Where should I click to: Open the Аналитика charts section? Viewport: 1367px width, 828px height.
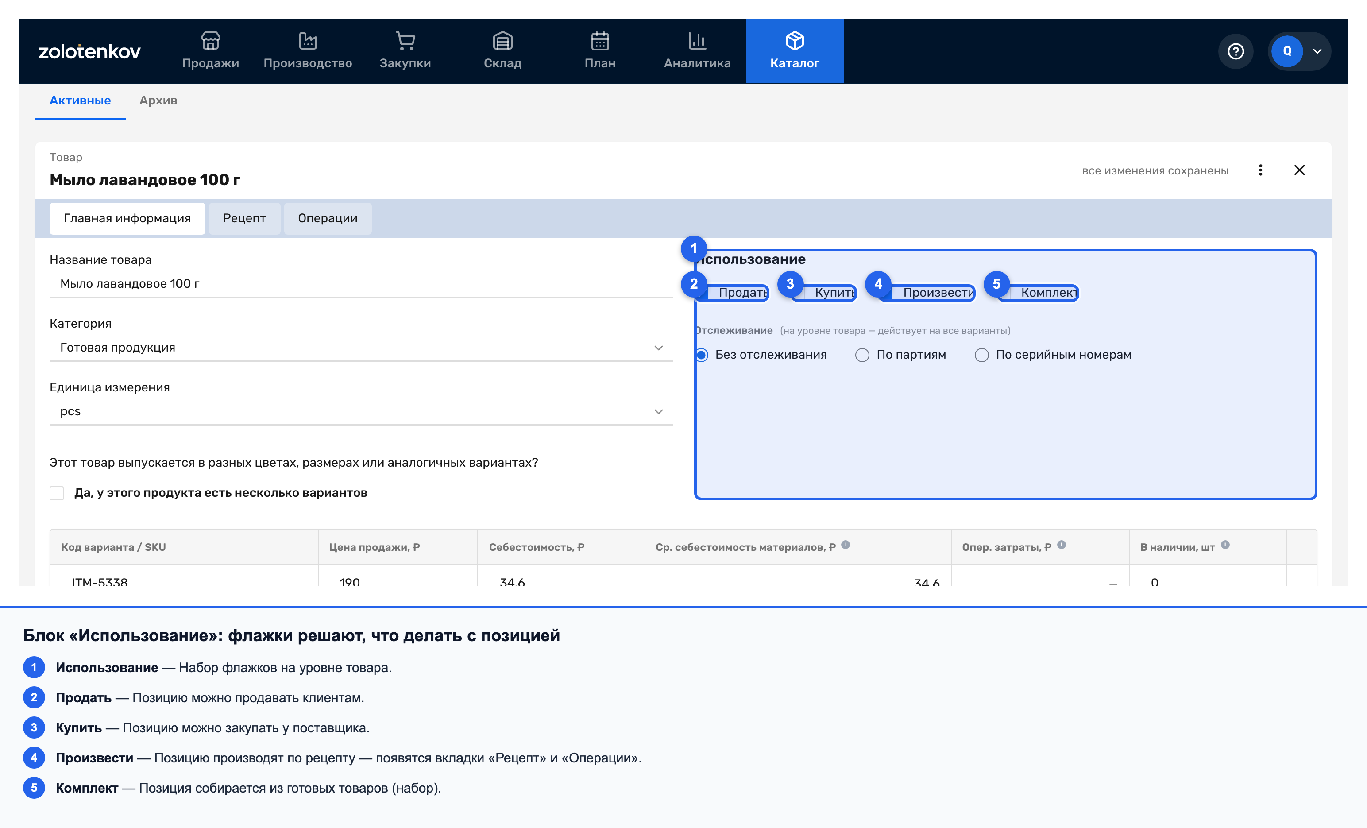point(697,51)
